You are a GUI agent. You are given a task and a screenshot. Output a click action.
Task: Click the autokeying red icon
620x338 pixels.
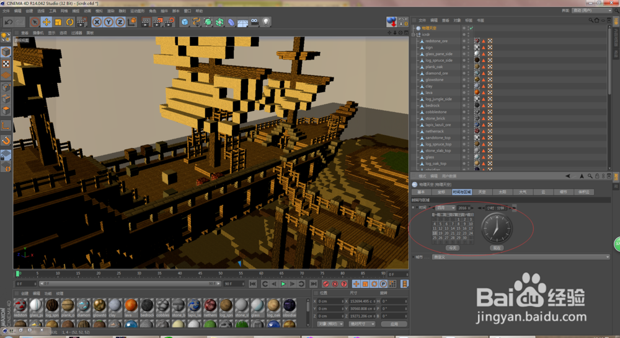click(335, 284)
